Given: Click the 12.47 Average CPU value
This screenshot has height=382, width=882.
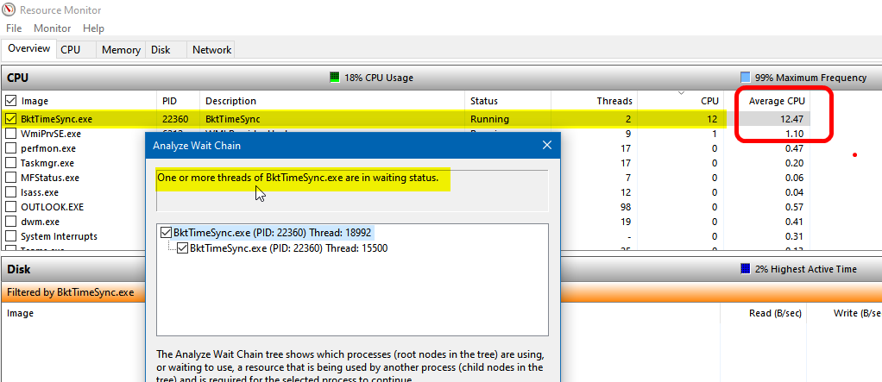Looking at the screenshot, I should (x=791, y=119).
